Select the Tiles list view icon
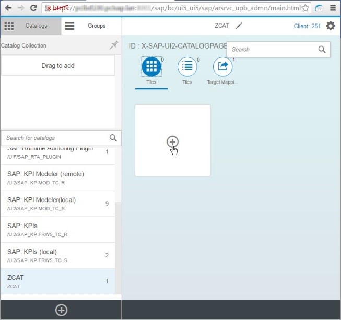Viewport: 341px width, 320px height. [x=187, y=67]
